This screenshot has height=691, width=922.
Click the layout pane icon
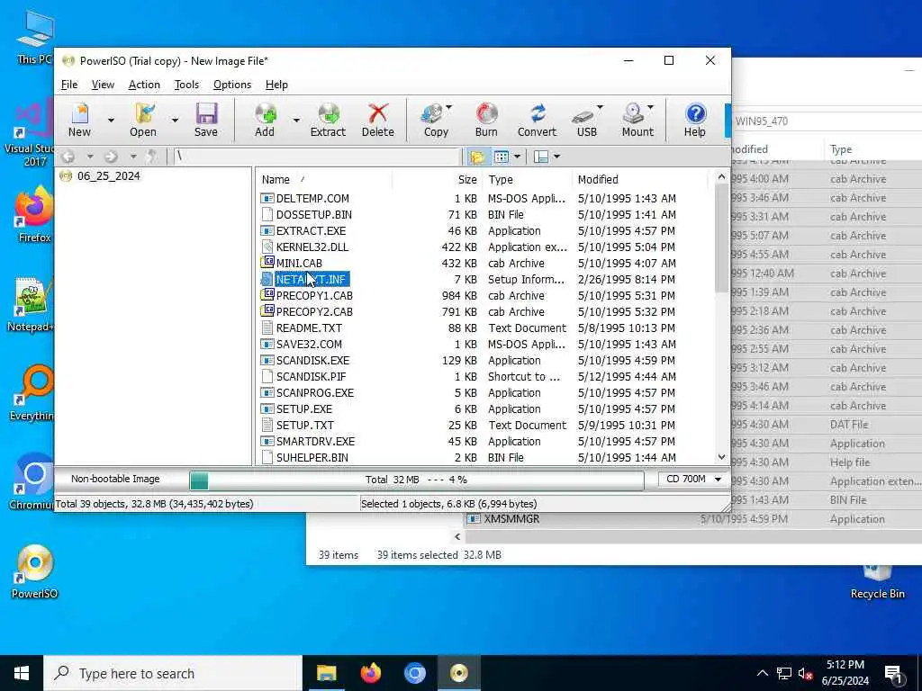pyautogui.click(x=541, y=157)
